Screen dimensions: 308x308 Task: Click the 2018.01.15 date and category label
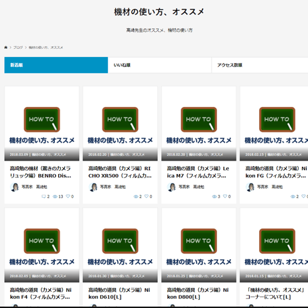(x=273, y=276)
